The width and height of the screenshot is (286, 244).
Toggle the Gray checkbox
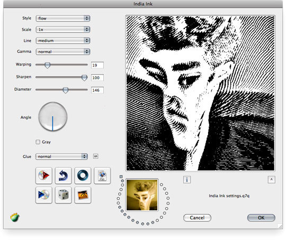[38, 142]
